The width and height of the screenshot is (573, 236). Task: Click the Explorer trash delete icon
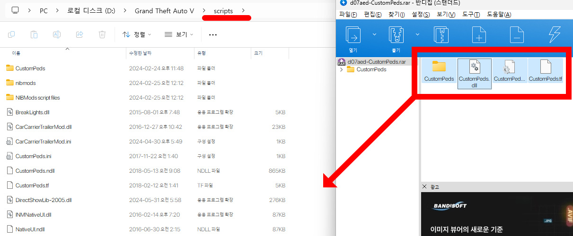(x=102, y=34)
